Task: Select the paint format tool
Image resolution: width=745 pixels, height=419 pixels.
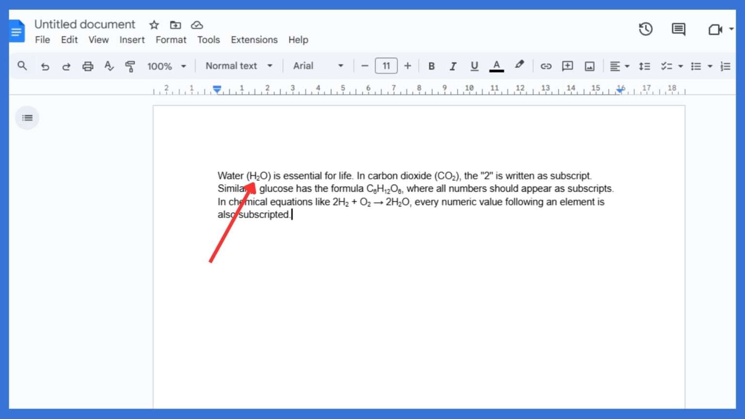Action: pos(130,66)
